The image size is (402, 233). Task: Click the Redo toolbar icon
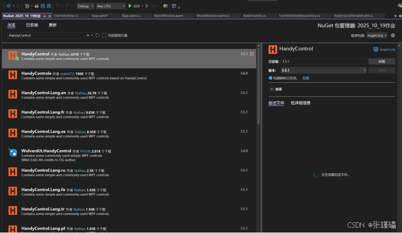point(67,6)
